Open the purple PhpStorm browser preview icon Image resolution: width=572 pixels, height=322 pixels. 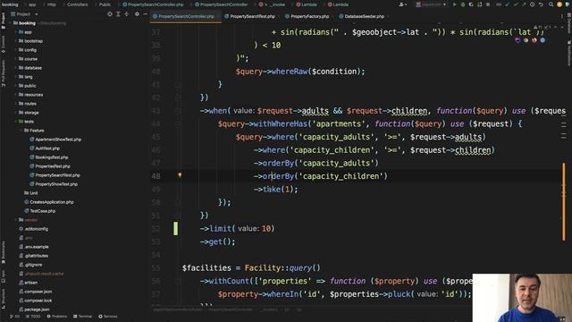517,40
